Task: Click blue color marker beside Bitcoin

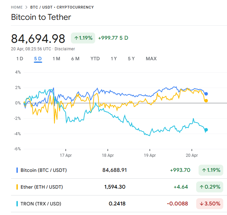Action: [17, 170]
